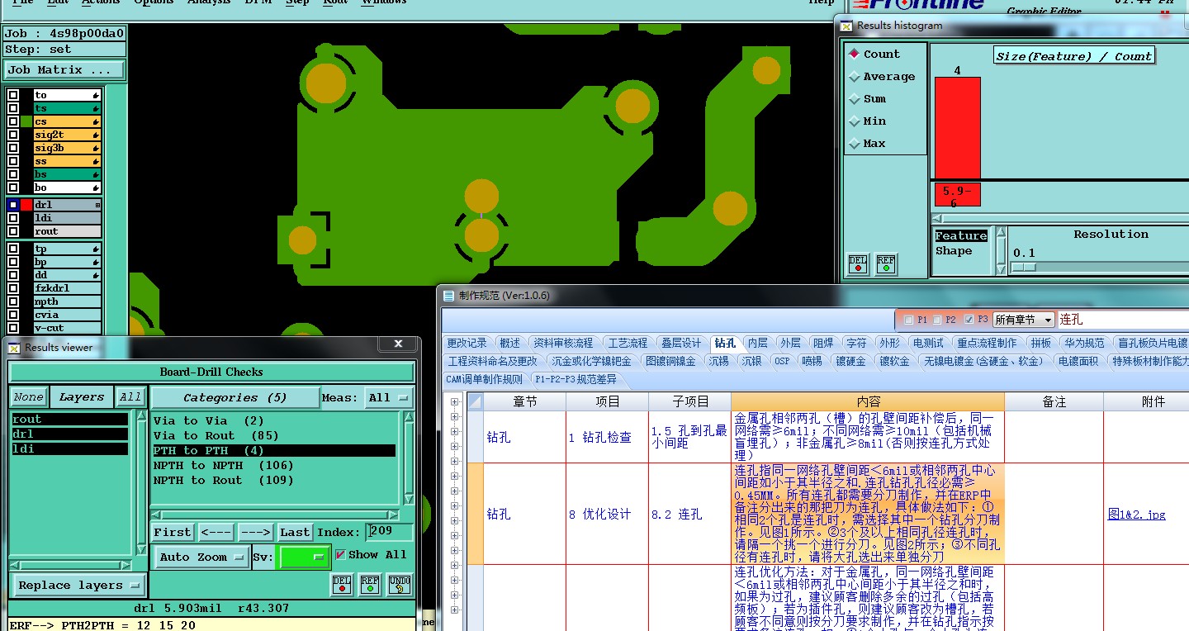
Task: Click Results viewer window title icon
Action: point(14,348)
